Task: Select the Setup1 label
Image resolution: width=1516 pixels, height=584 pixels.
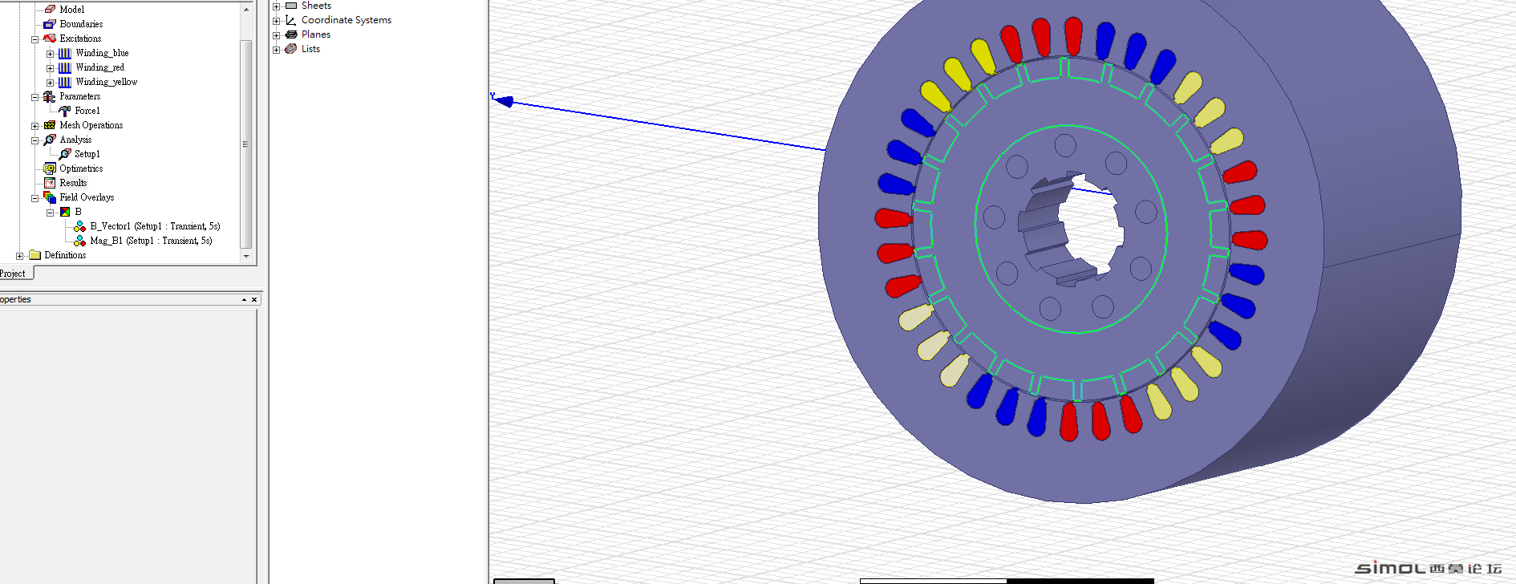Action: pyautogui.click(x=87, y=154)
